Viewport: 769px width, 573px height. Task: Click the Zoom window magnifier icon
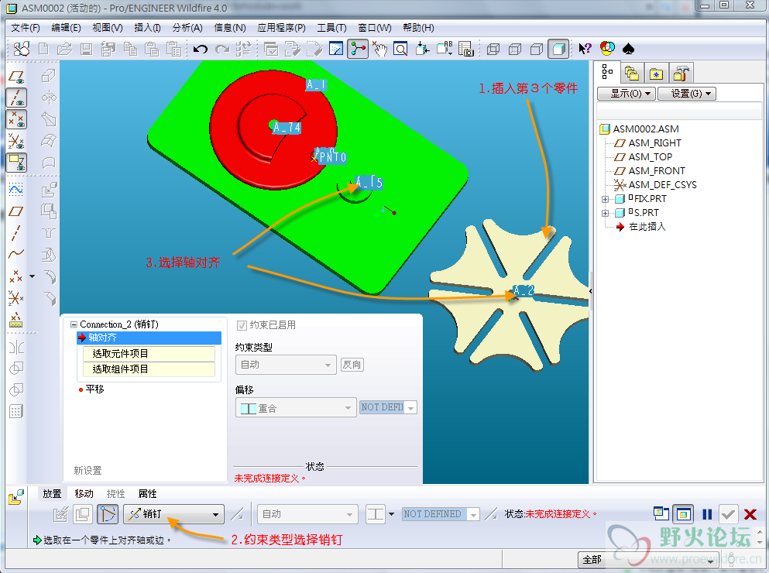coord(400,49)
